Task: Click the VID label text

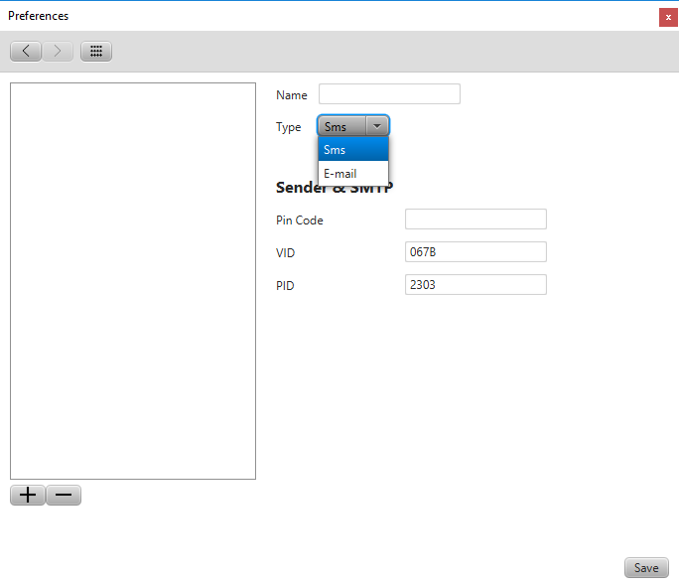Action: pyautogui.click(x=285, y=253)
